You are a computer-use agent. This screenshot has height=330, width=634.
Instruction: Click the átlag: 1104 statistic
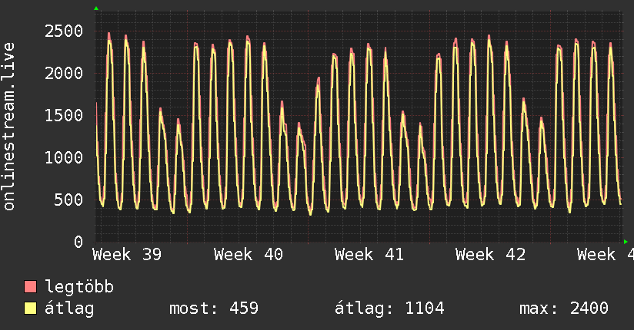click(389, 309)
